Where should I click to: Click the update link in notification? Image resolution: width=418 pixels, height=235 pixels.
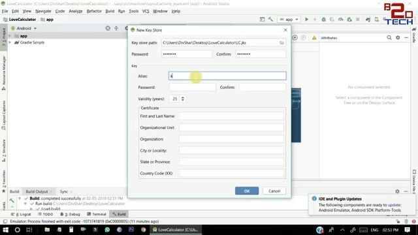coord(394,205)
